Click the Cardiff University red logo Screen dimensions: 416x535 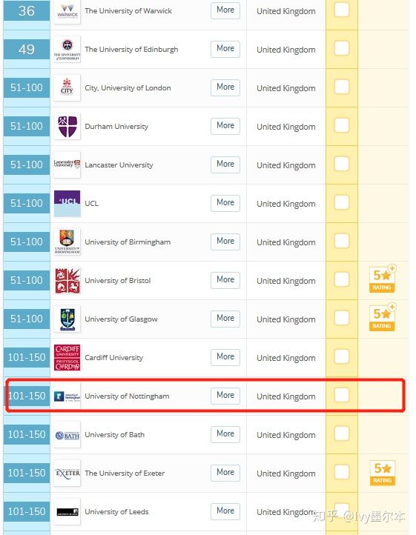coord(67,358)
